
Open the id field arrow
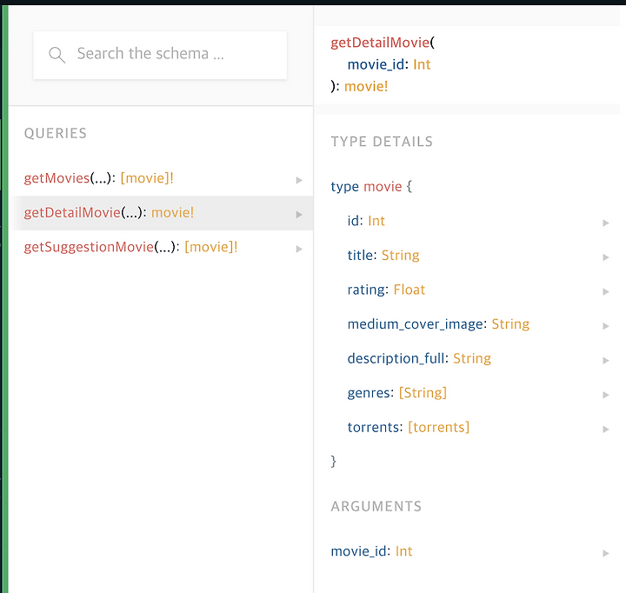[x=606, y=223]
